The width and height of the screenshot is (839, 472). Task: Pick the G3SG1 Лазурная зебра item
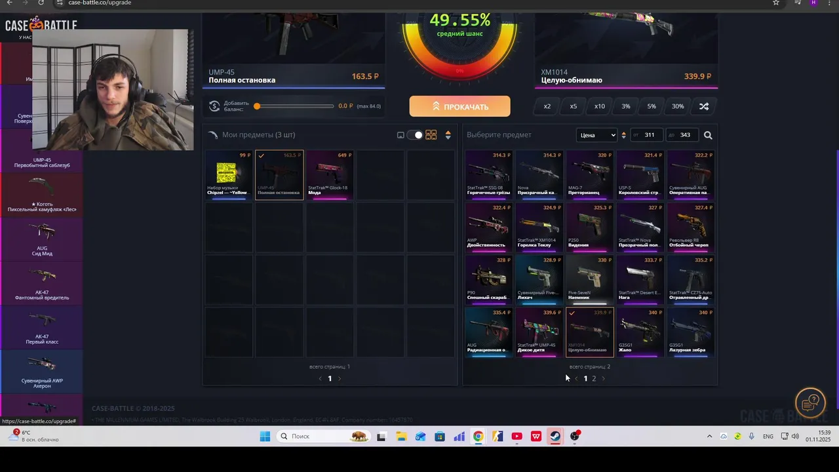pyautogui.click(x=691, y=332)
